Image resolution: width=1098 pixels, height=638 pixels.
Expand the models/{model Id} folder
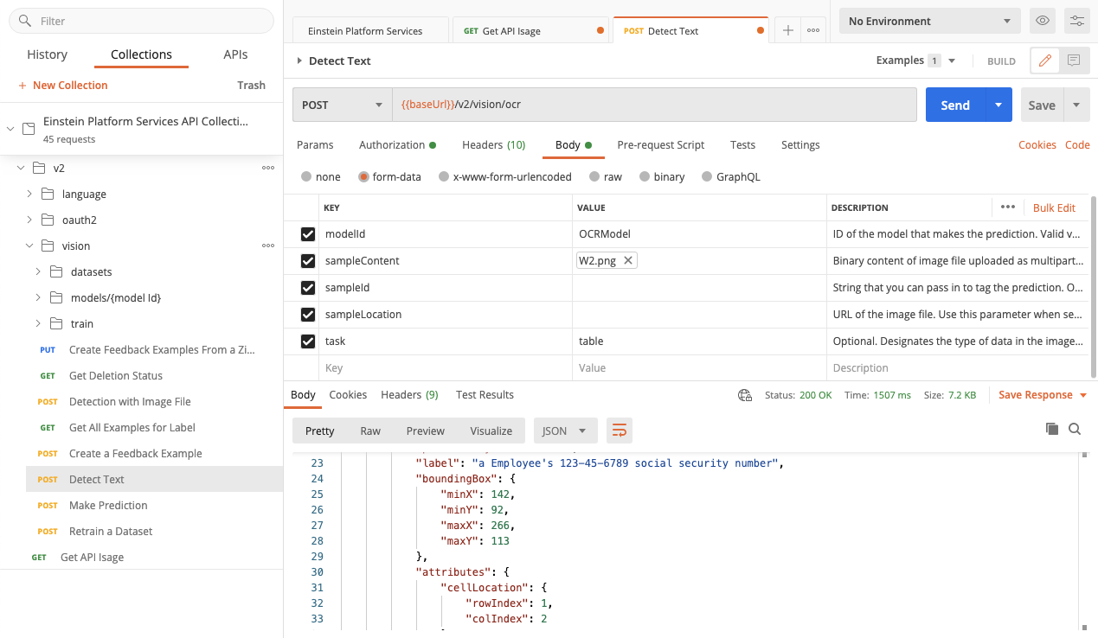(38, 297)
